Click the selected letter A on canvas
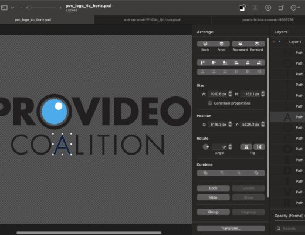Viewport: 305px width, 235px height. point(62,145)
